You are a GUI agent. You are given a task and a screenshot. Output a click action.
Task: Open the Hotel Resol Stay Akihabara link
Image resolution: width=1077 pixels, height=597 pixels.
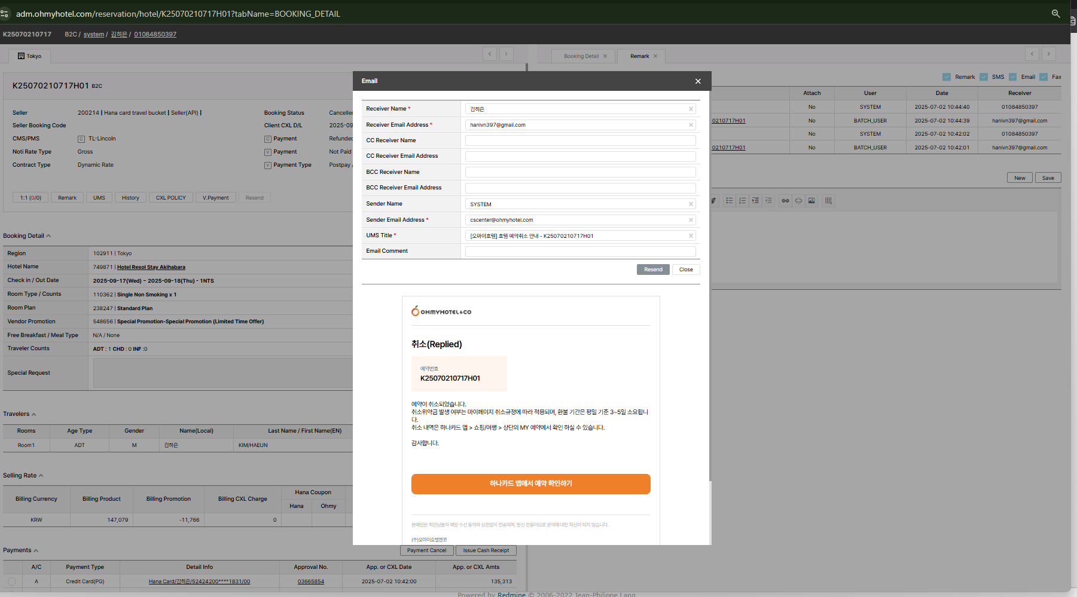coord(151,267)
